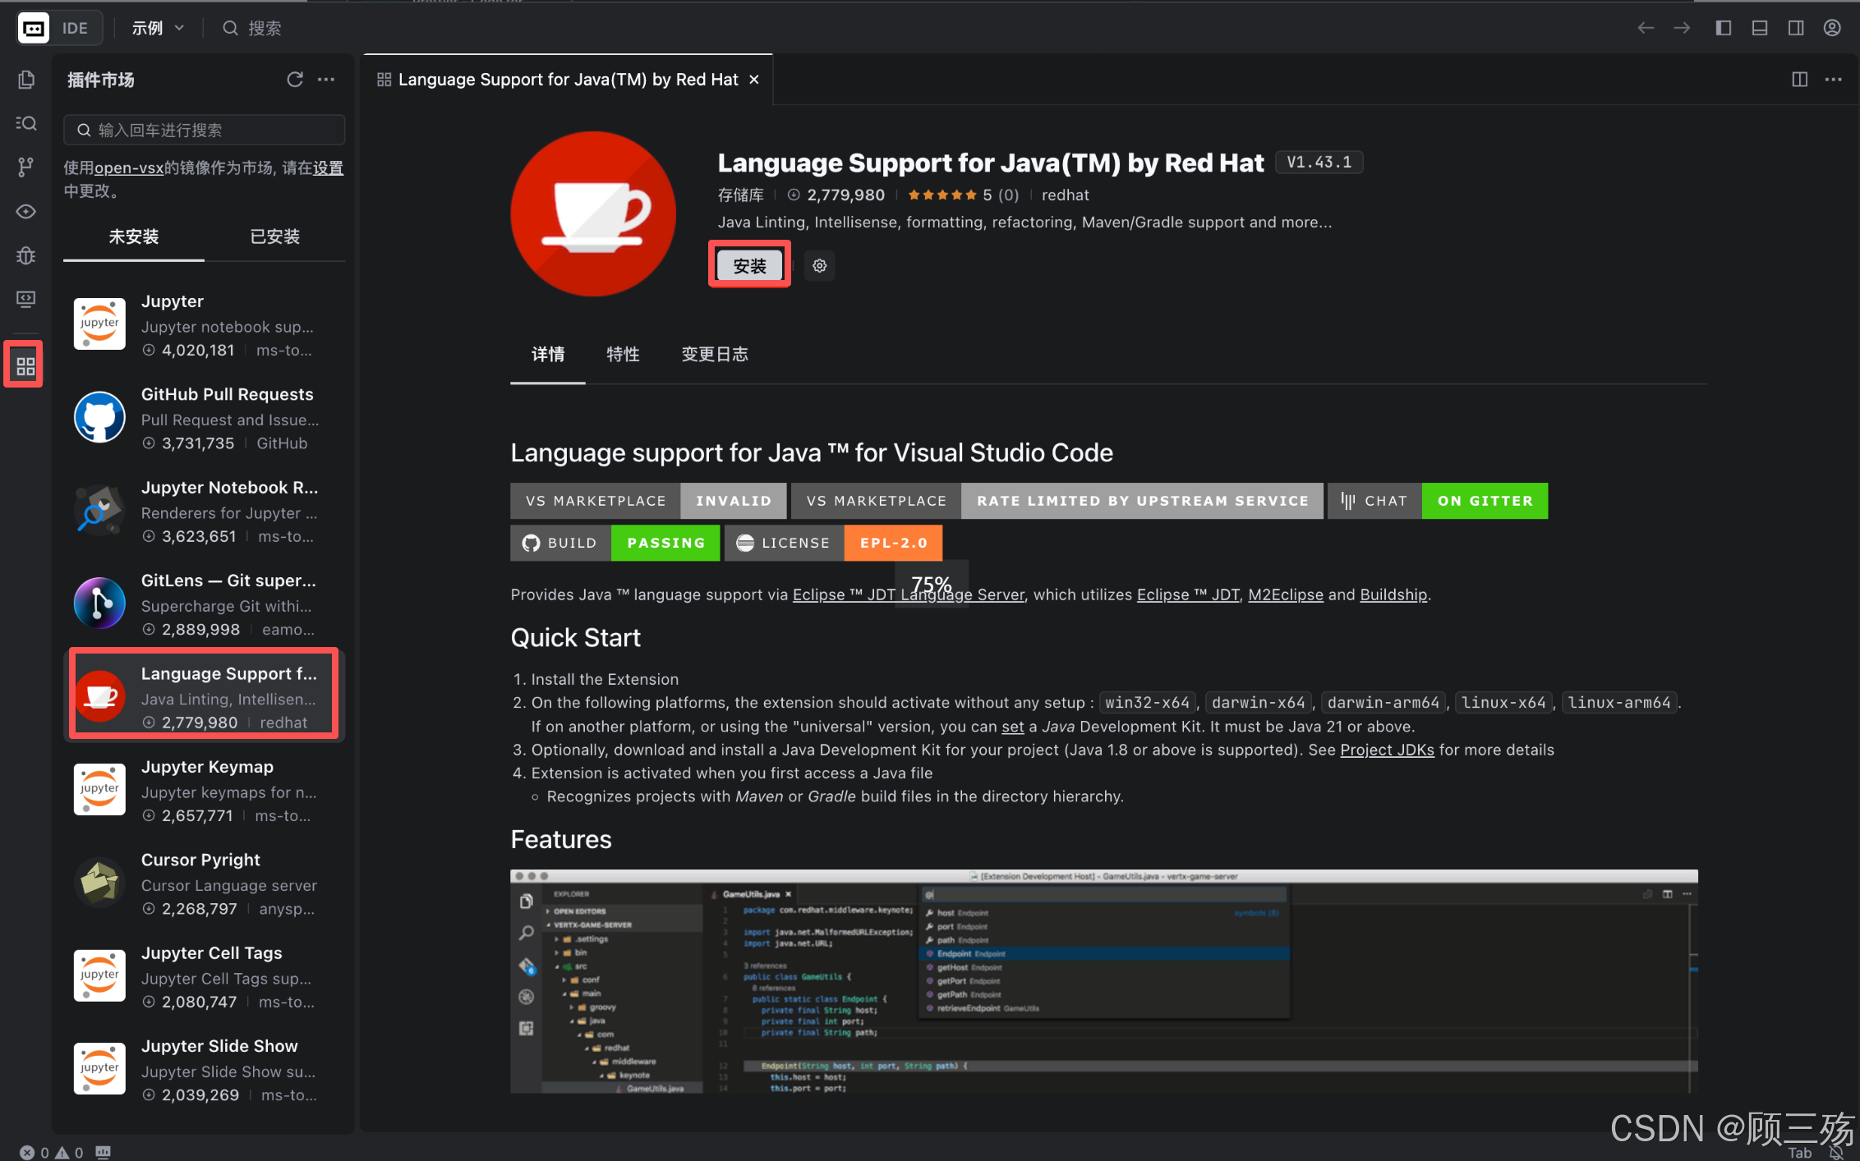
Task: Refresh the plugin marketplace list
Action: [294, 80]
